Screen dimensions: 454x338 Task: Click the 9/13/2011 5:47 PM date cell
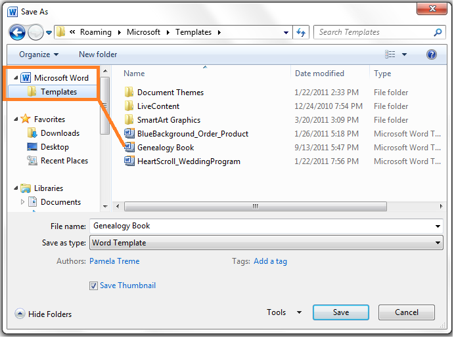[327, 148]
